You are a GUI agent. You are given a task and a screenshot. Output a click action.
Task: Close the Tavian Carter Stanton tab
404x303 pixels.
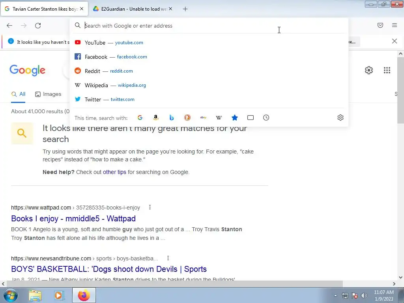tap(82, 9)
